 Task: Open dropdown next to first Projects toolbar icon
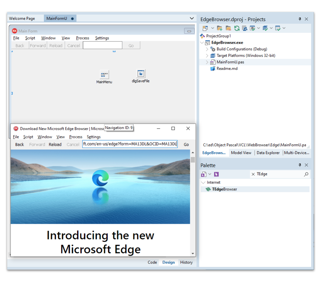click(x=212, y=28)
